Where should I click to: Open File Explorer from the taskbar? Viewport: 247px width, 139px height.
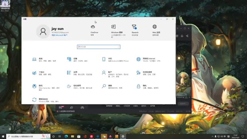coord(73,136)
